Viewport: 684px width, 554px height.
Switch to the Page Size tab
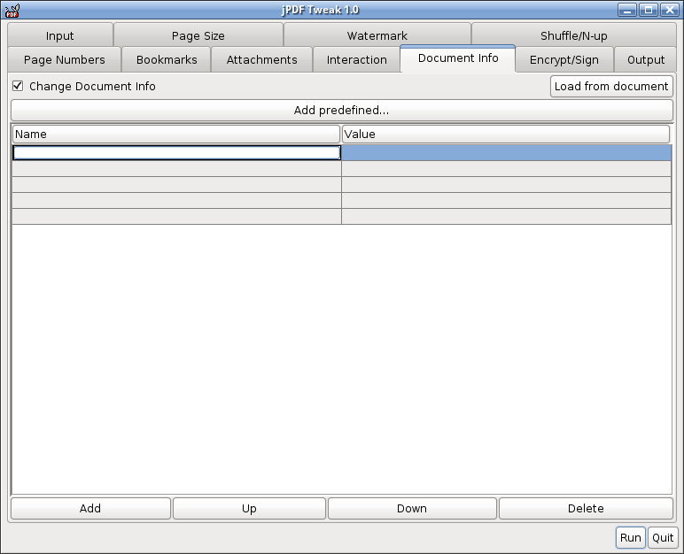198,35
